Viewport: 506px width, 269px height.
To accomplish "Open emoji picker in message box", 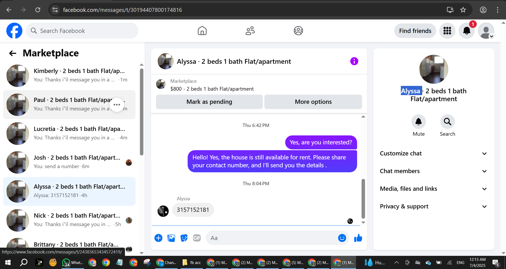I will [x=342, y=238].
